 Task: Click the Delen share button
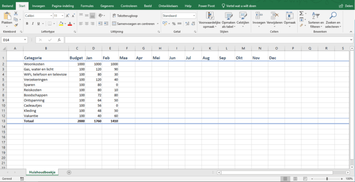[x=346, y=6]
